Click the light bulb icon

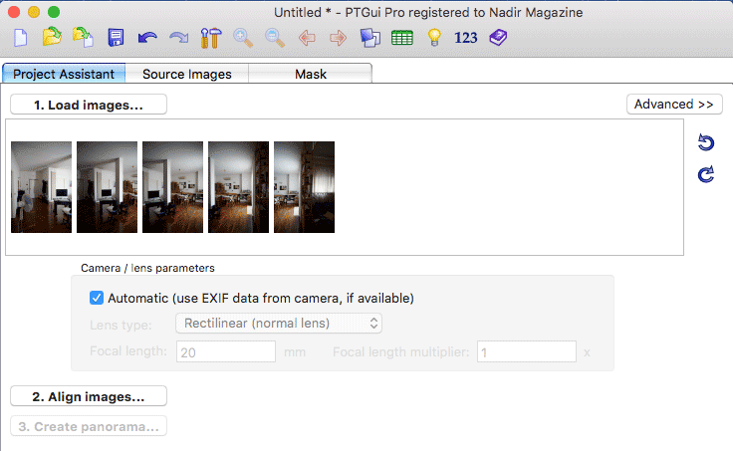click(x=434, y=38)
